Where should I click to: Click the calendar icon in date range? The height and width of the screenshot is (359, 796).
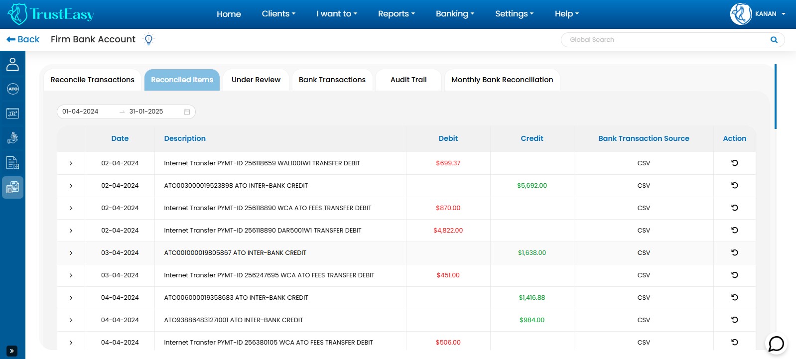187,112
